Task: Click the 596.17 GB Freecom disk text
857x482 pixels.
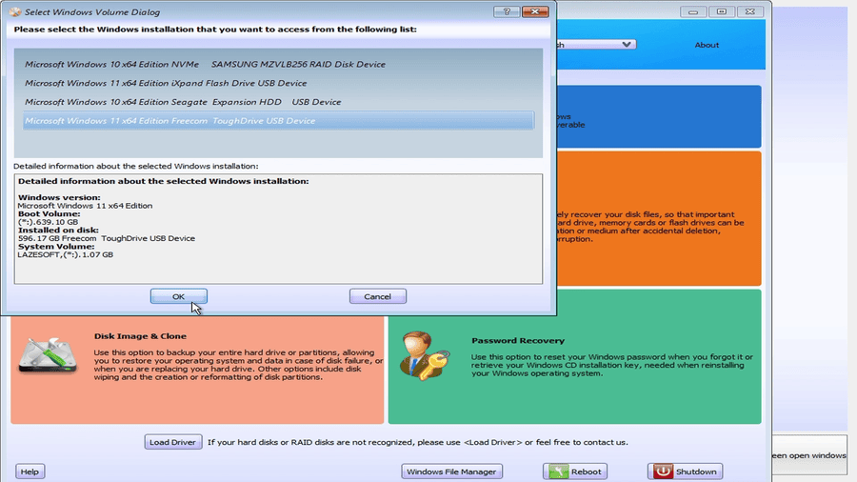Action: point(106,238)
